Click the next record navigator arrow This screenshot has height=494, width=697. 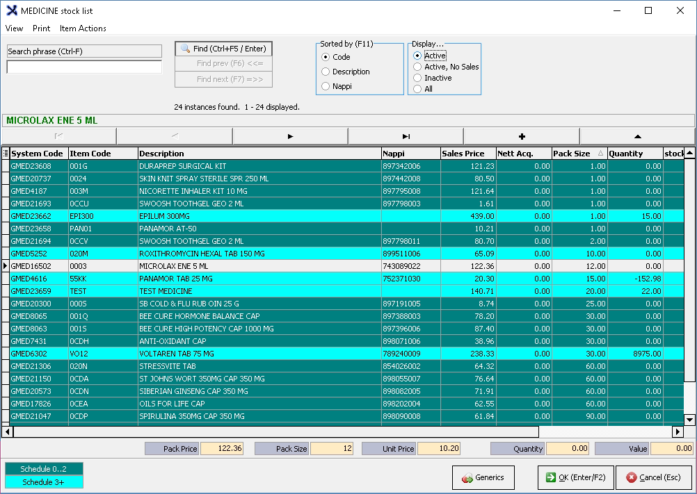tap(290, 136)
